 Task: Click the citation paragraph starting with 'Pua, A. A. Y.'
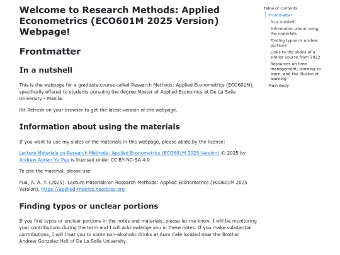[x=133, y=186]
